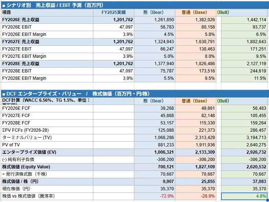Click Base equity value 1,827,109
Screen dimensions: 269x202
coord(205,167)
